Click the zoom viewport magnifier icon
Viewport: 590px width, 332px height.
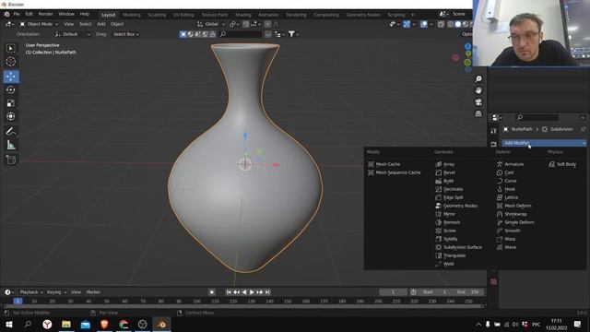coord(478,78)
